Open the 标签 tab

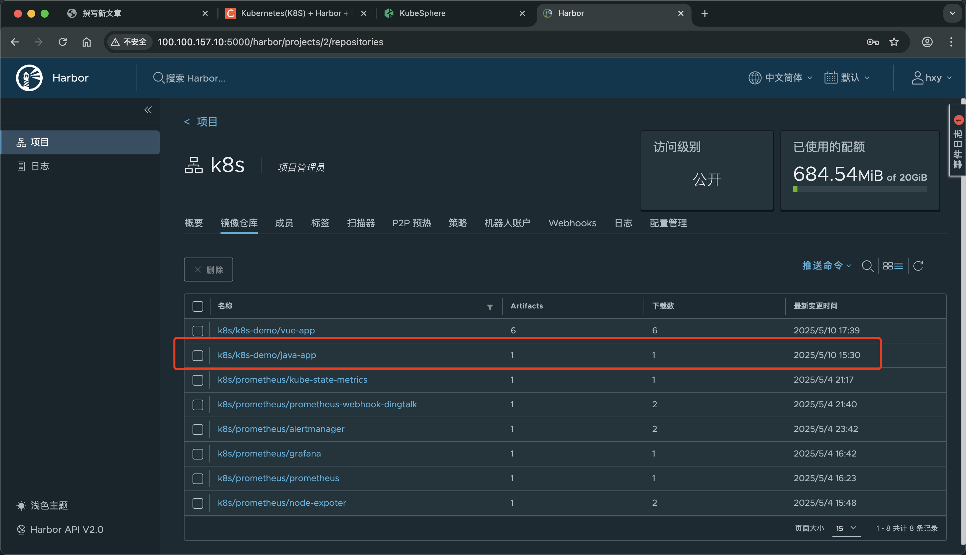tap(320, 223)
